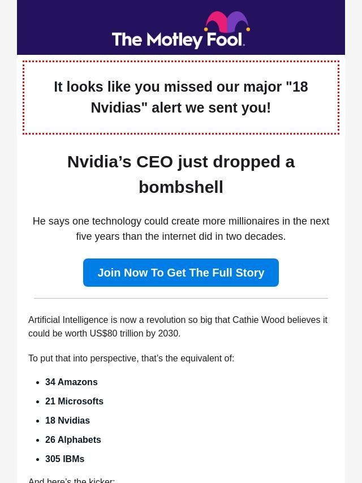Click the horizontal divider below the Join button
362x483 pixels.
181,298
